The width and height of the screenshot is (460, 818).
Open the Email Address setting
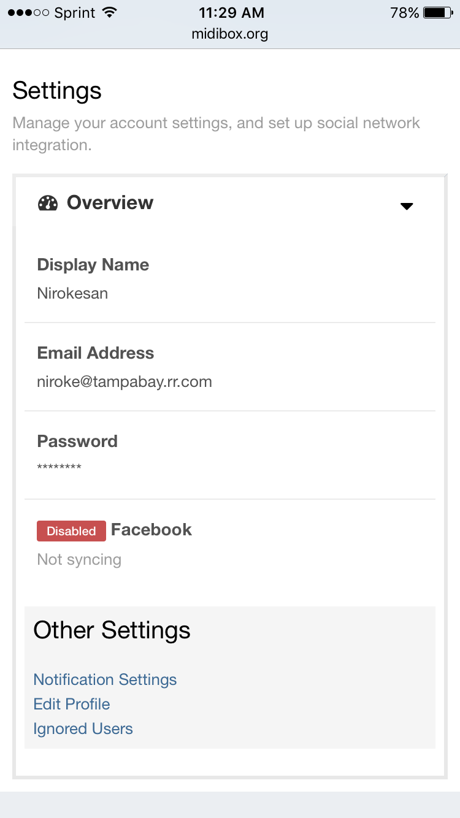(x=96, y=353)
